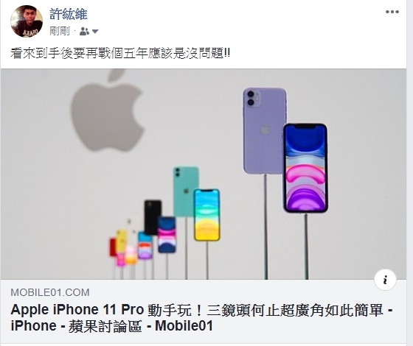413x346 pixels.
Task: Click the post text about 再戰個五年
Action: pyautogui.click(x=120, y=53)
